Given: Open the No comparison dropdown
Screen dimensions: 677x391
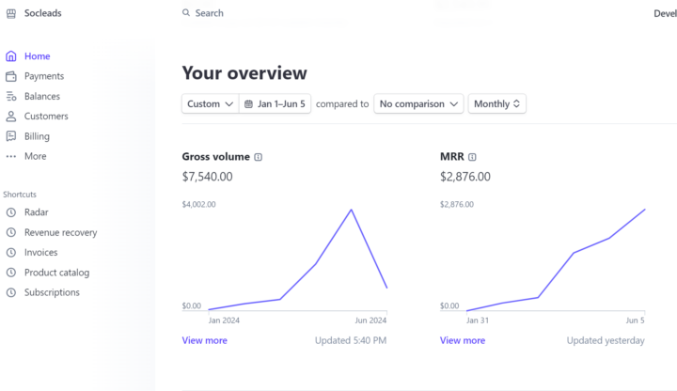Looking at the screenshot, I should tap(418, 104).
